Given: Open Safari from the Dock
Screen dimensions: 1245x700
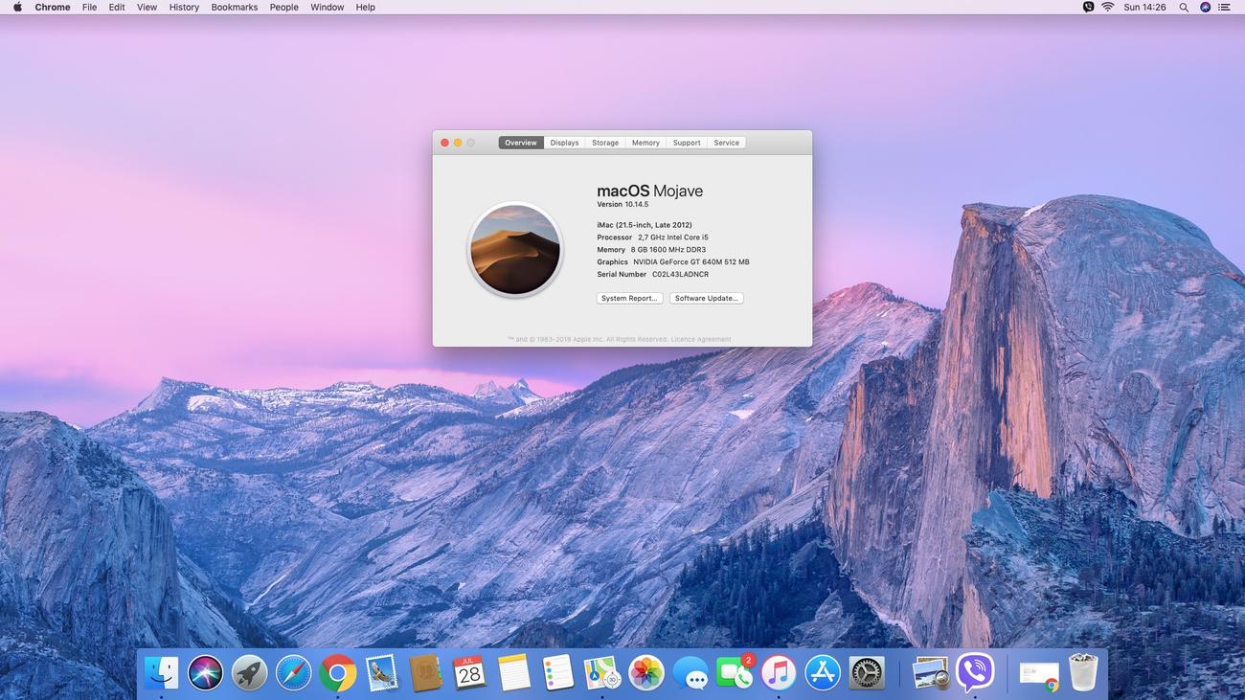Looking at the screenshot, I should coord(293,673).
